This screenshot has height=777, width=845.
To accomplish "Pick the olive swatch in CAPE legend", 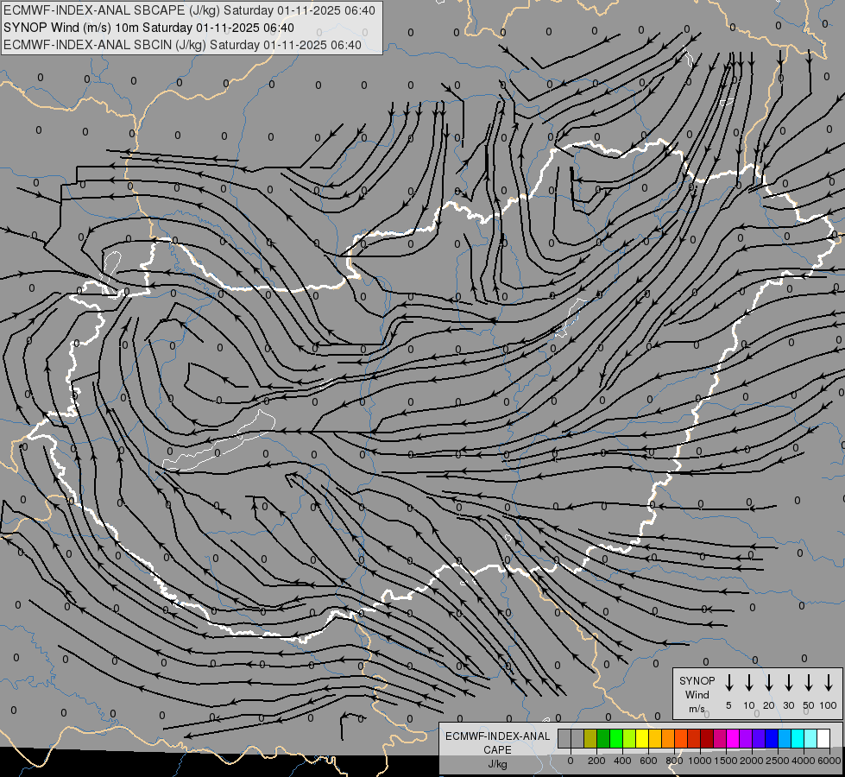I will [x=590, y=738].
